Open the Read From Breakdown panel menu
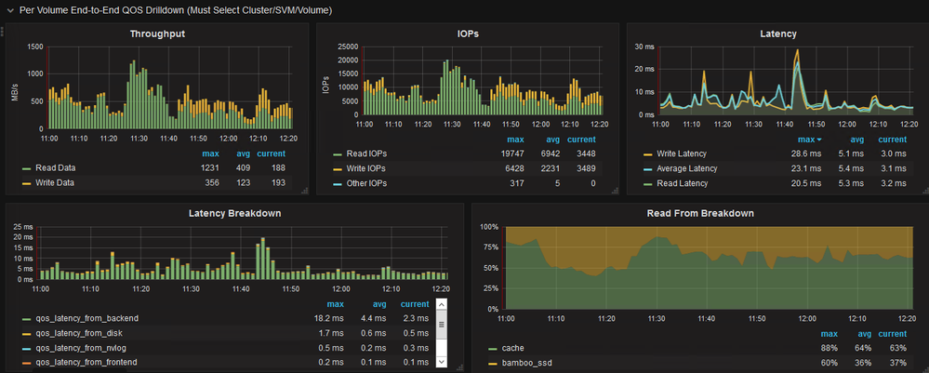This screenshot has height=373, width=929. [699, 213]
